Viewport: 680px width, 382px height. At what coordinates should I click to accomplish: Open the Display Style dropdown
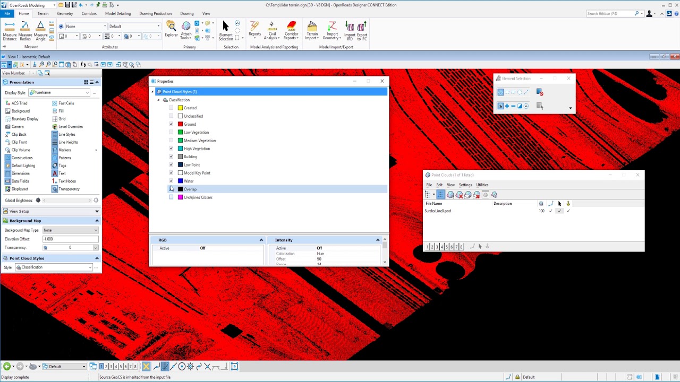[59, 93]
